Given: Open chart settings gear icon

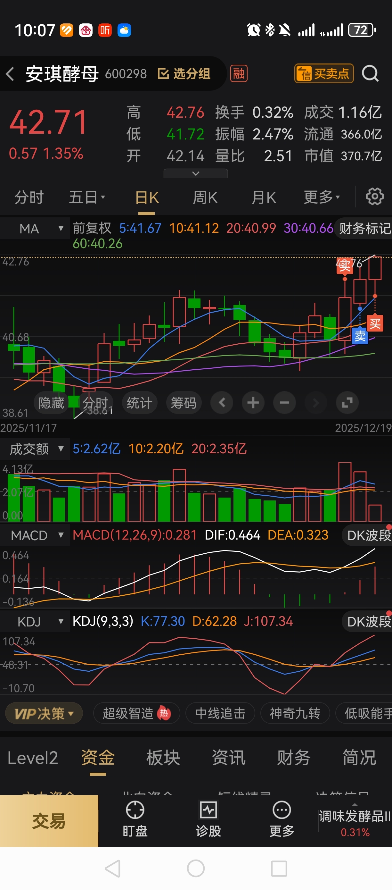Looking at the screenshot, I should (375, 197).
